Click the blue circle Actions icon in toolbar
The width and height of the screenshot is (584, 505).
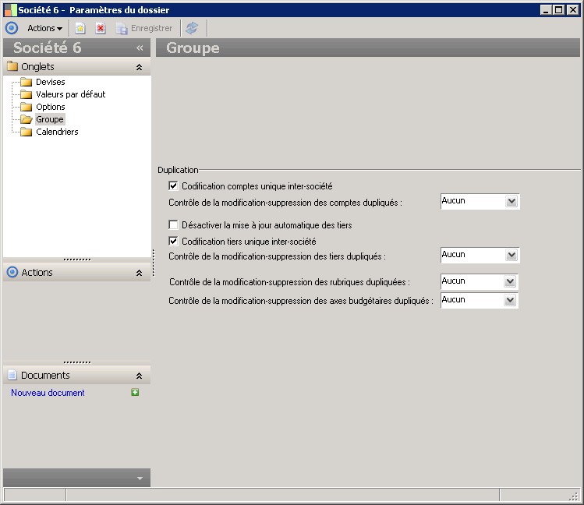tap(12, 28)
